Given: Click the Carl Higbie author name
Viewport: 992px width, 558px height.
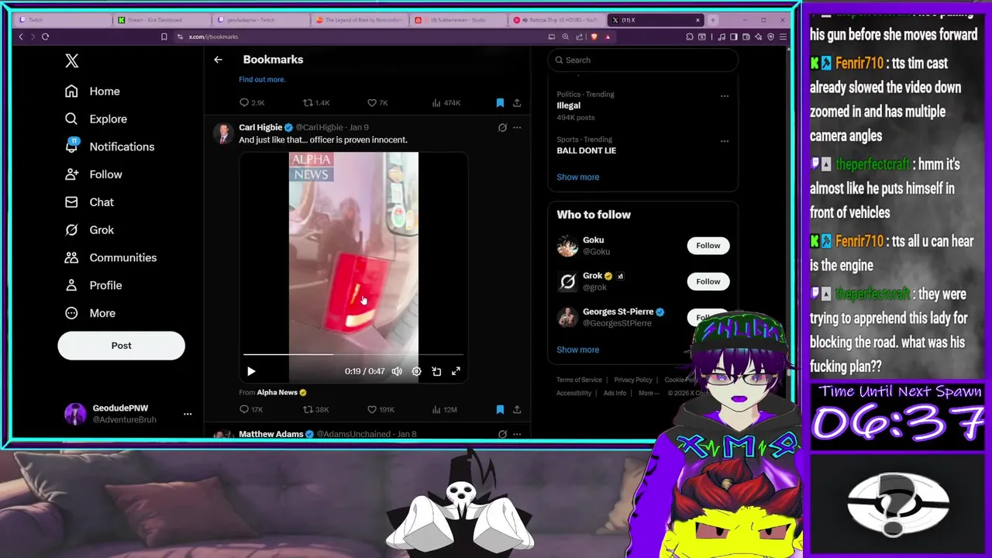Looking at the screenshot, I should pos(260,127).
